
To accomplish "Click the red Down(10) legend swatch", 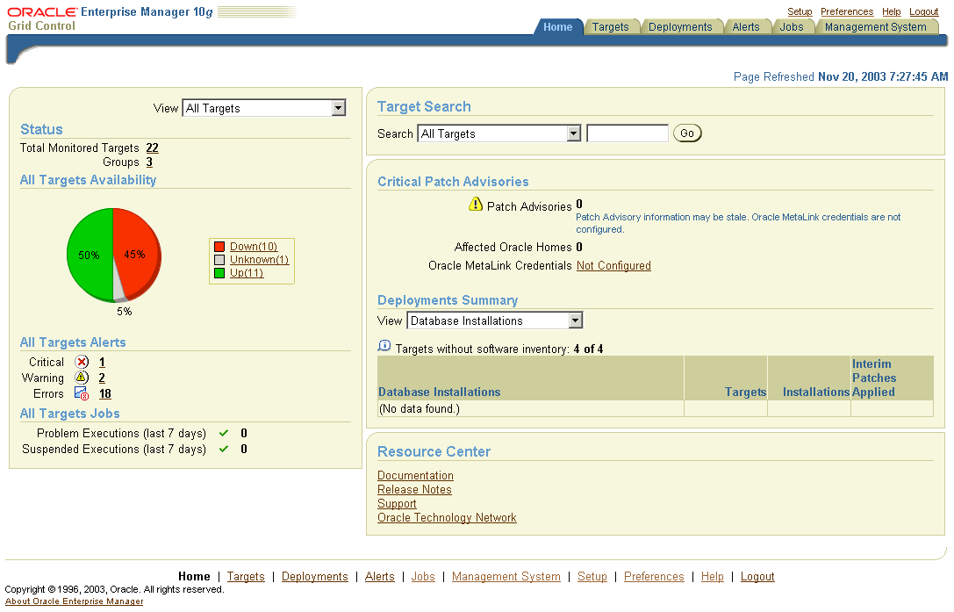I will tap(219, 247).
